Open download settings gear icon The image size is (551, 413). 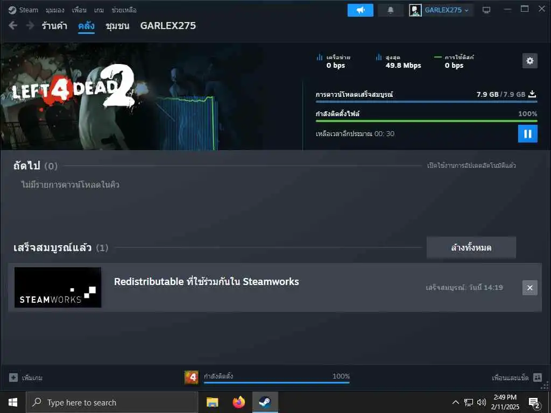[x=530, y=61]
